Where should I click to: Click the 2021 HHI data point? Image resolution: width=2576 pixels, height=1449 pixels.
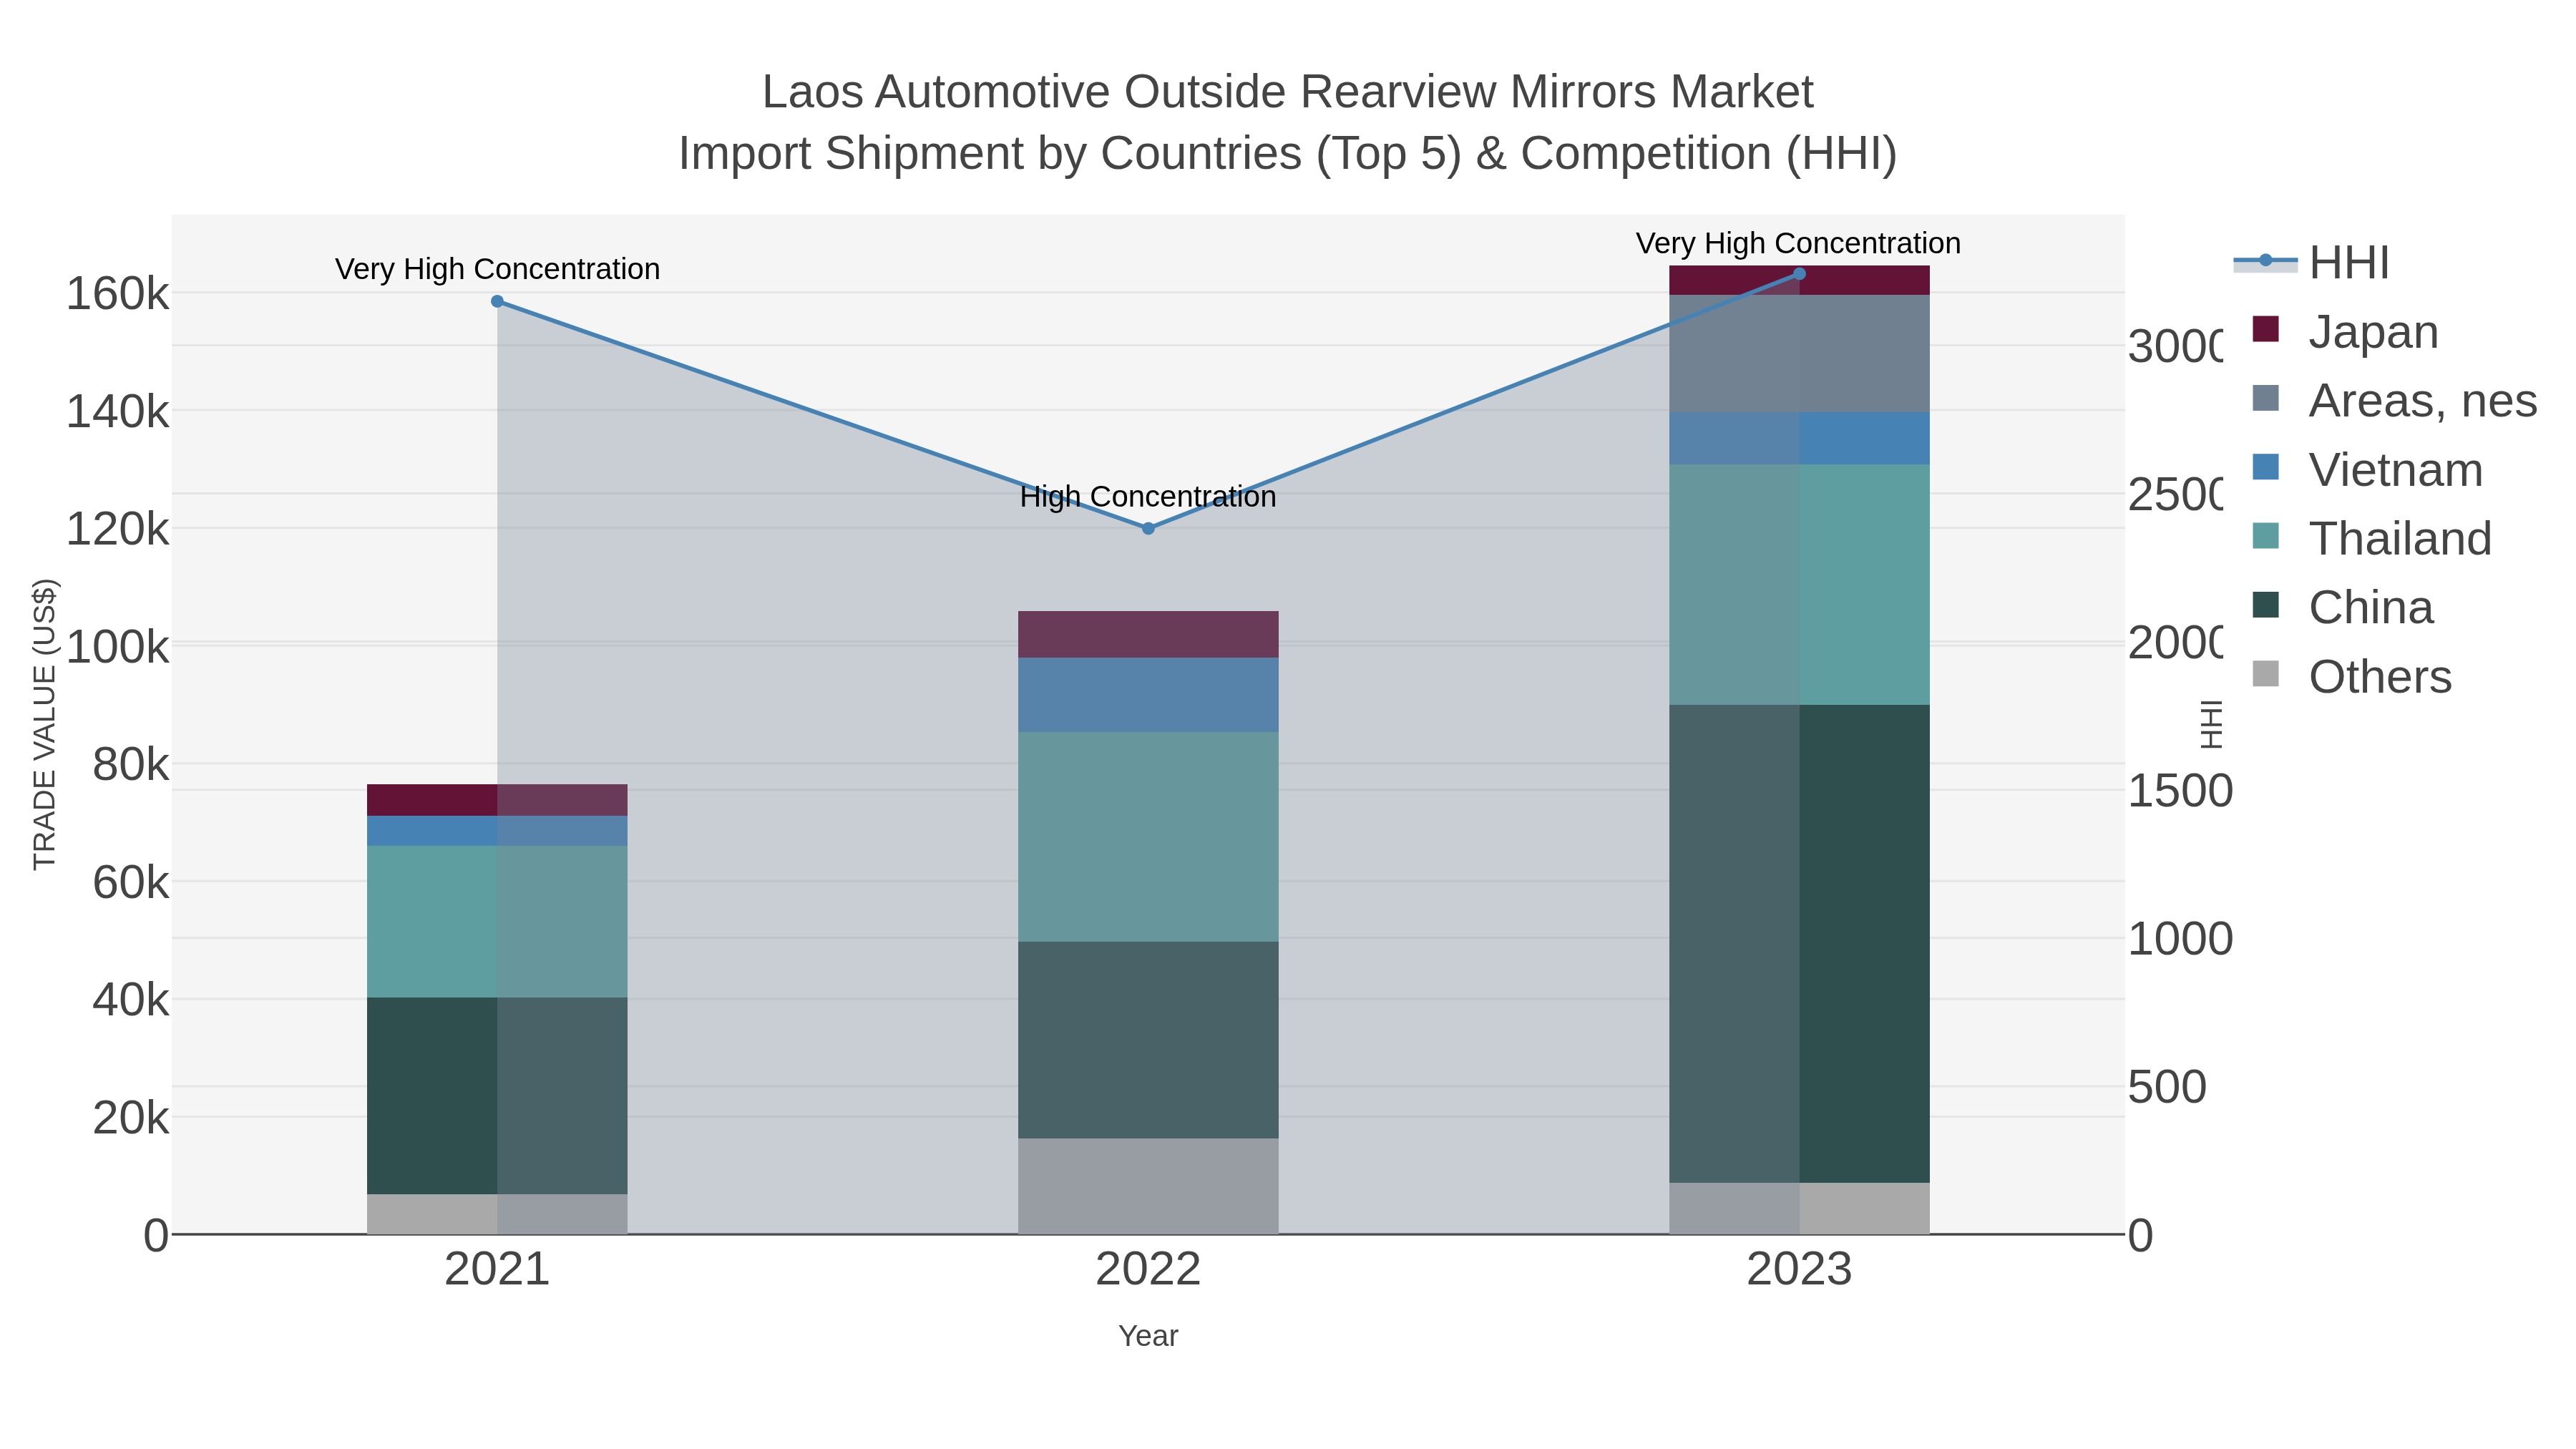pos(497,301)
